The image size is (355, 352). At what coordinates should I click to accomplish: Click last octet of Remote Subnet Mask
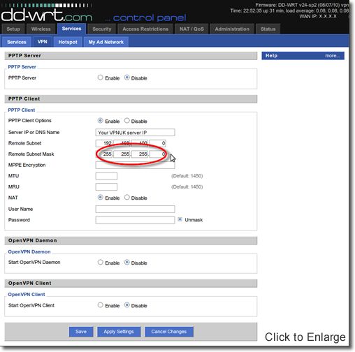coord(157,154)
